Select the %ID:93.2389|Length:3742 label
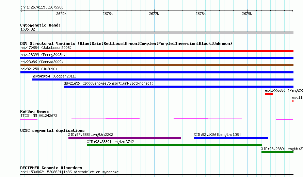 110,142
